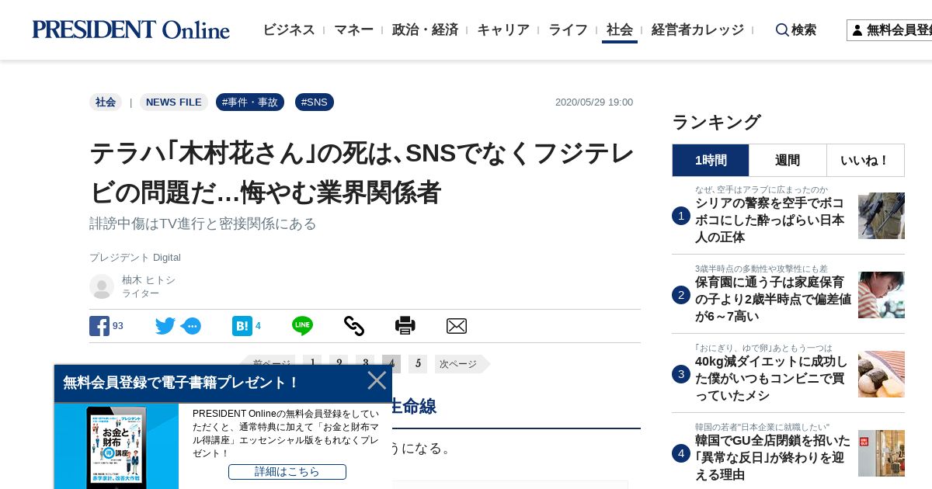Image resolution: width=932 pixels, height=489 pixels.
Task: Select the 1時間 ranking tab
Action: [x=711, y=160]
